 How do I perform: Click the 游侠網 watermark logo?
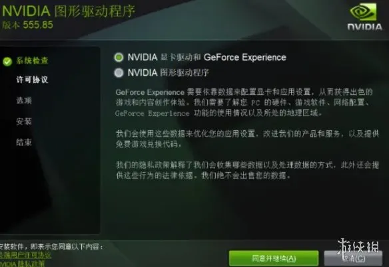358,248
